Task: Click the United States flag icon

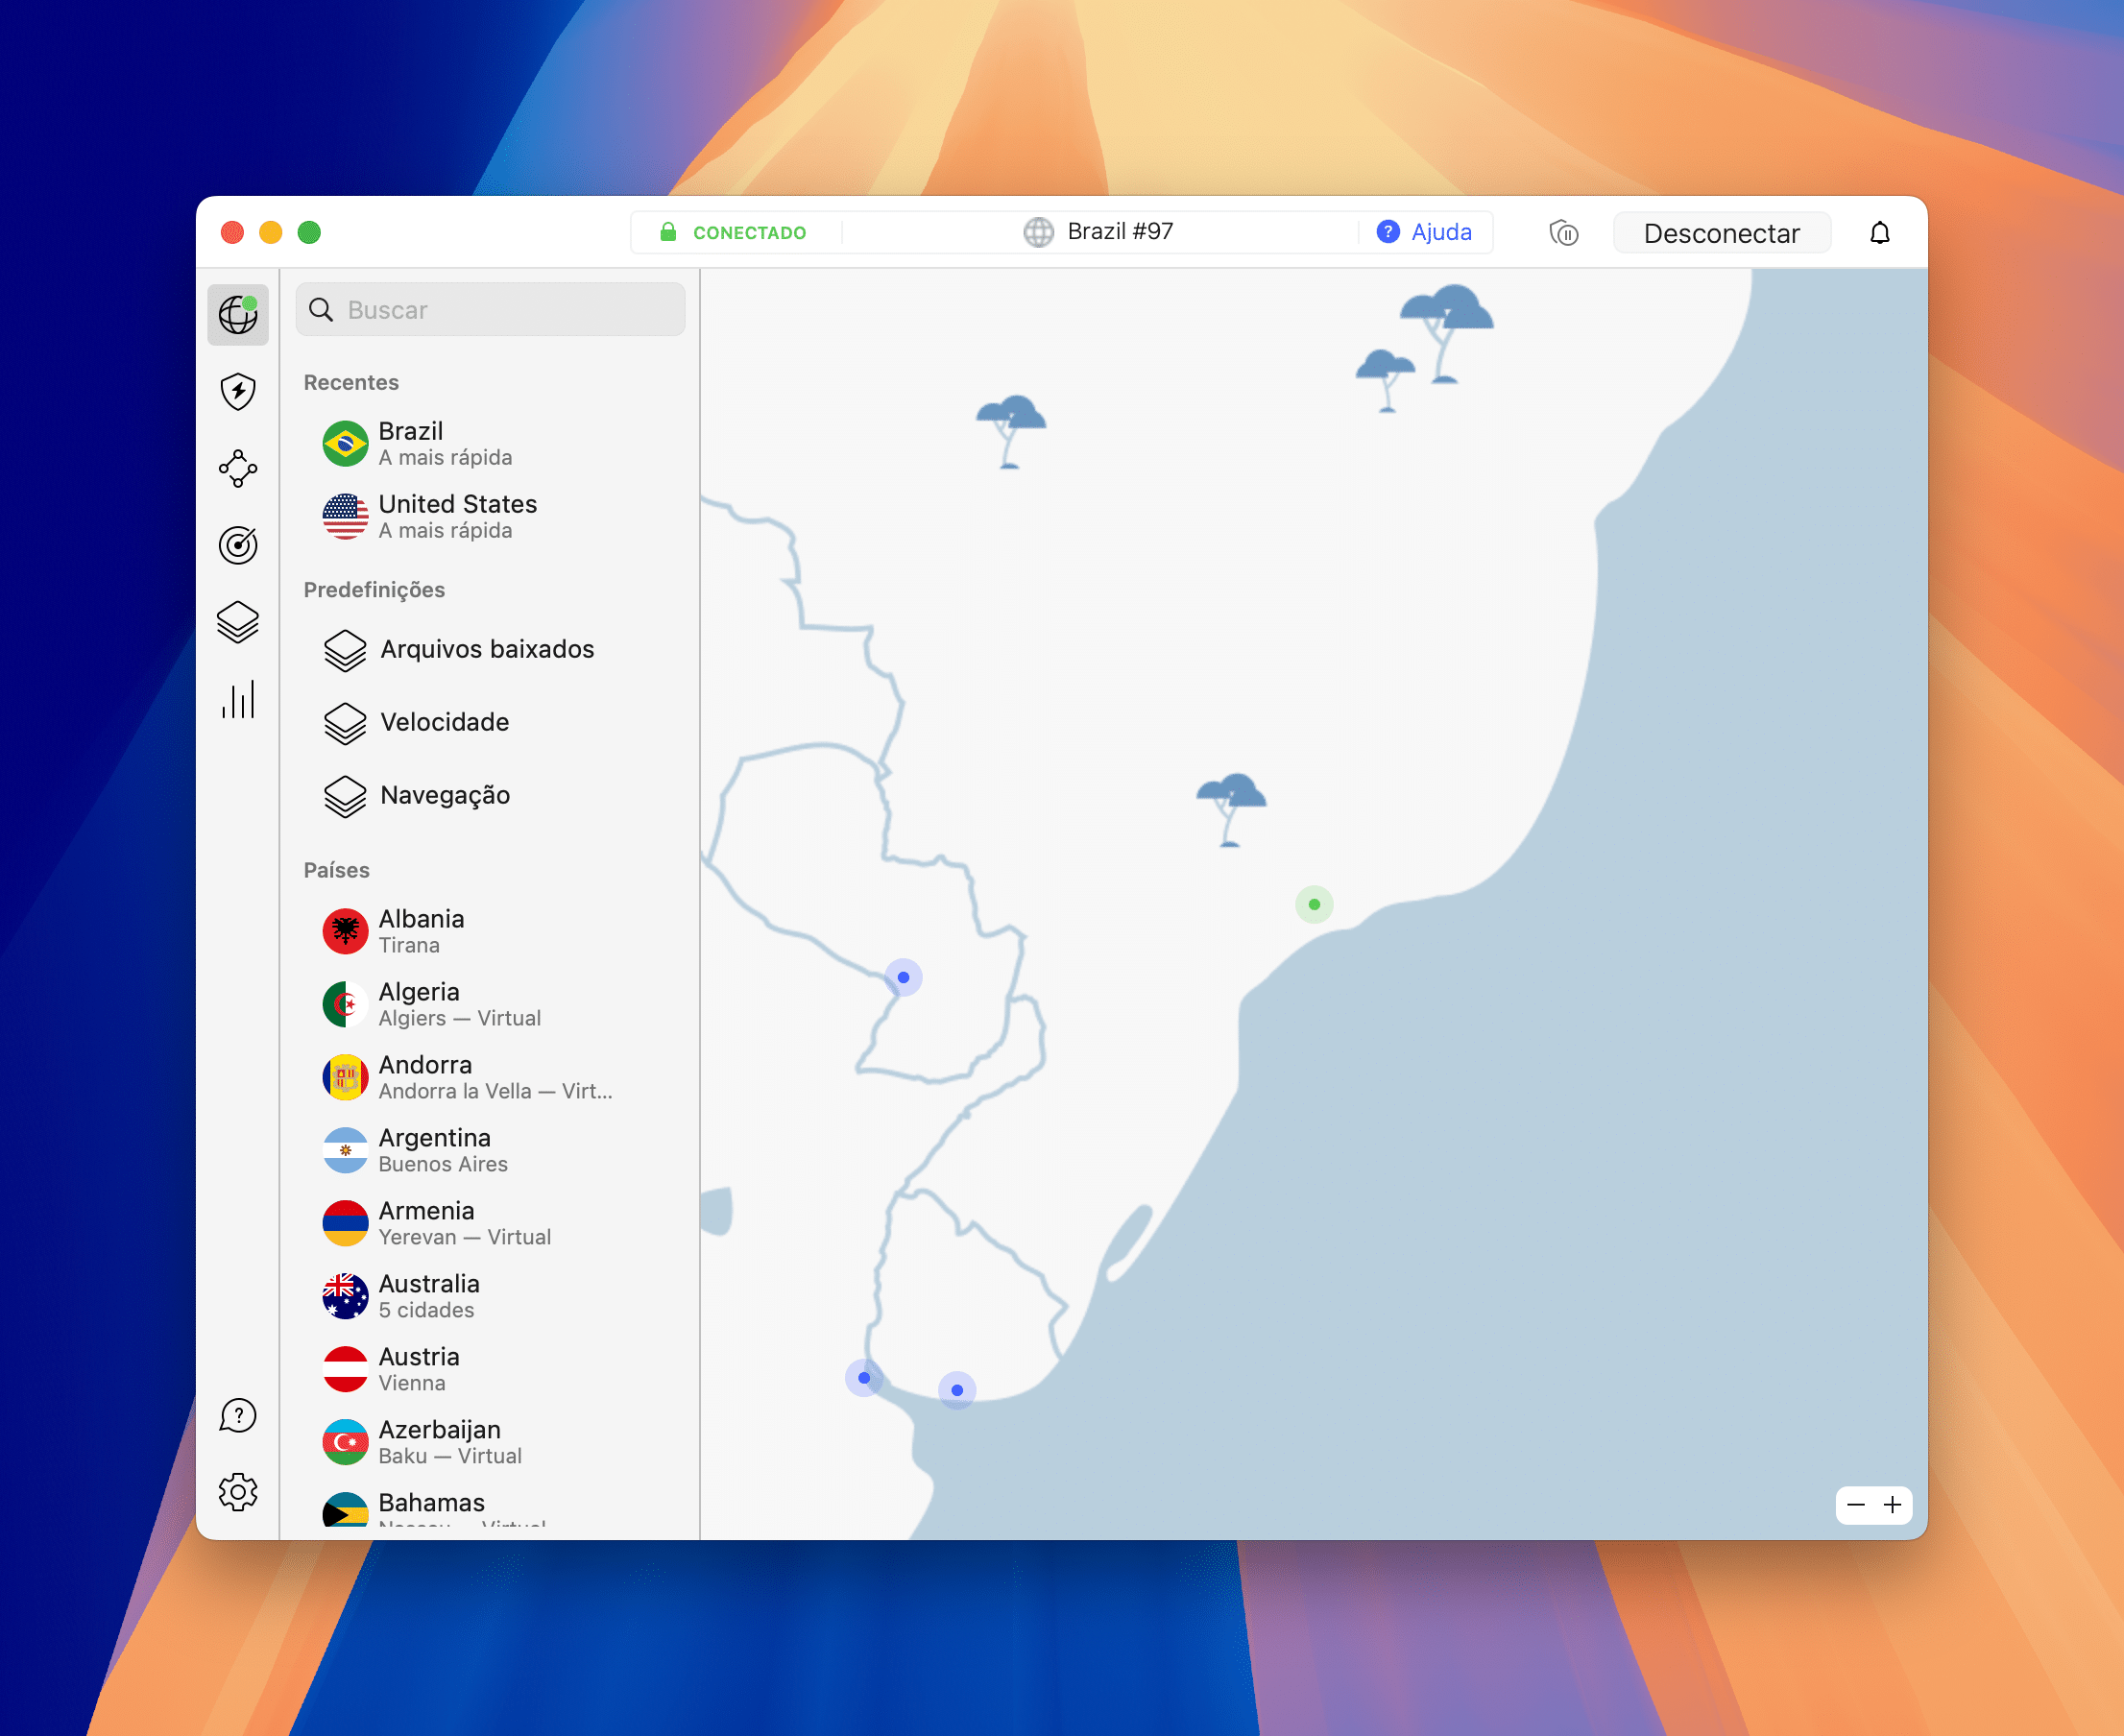Action: tap(345, 517)
